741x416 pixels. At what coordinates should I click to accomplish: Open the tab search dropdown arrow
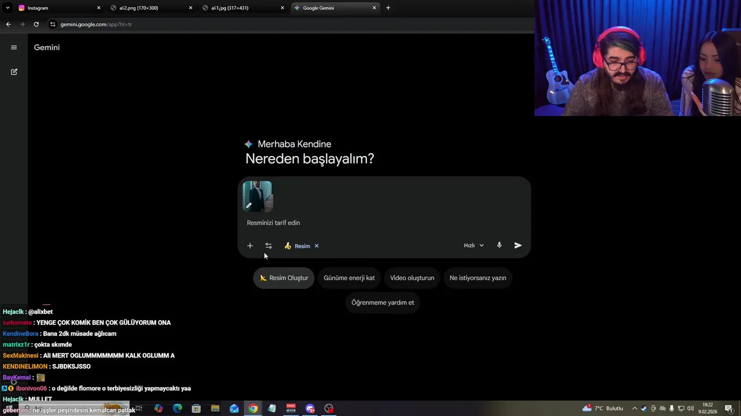click(8, 8)
